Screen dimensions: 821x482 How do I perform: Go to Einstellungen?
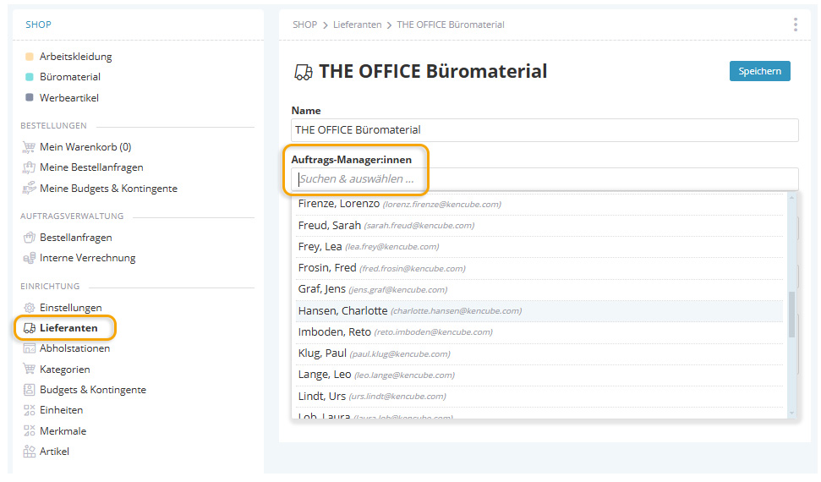71,308
